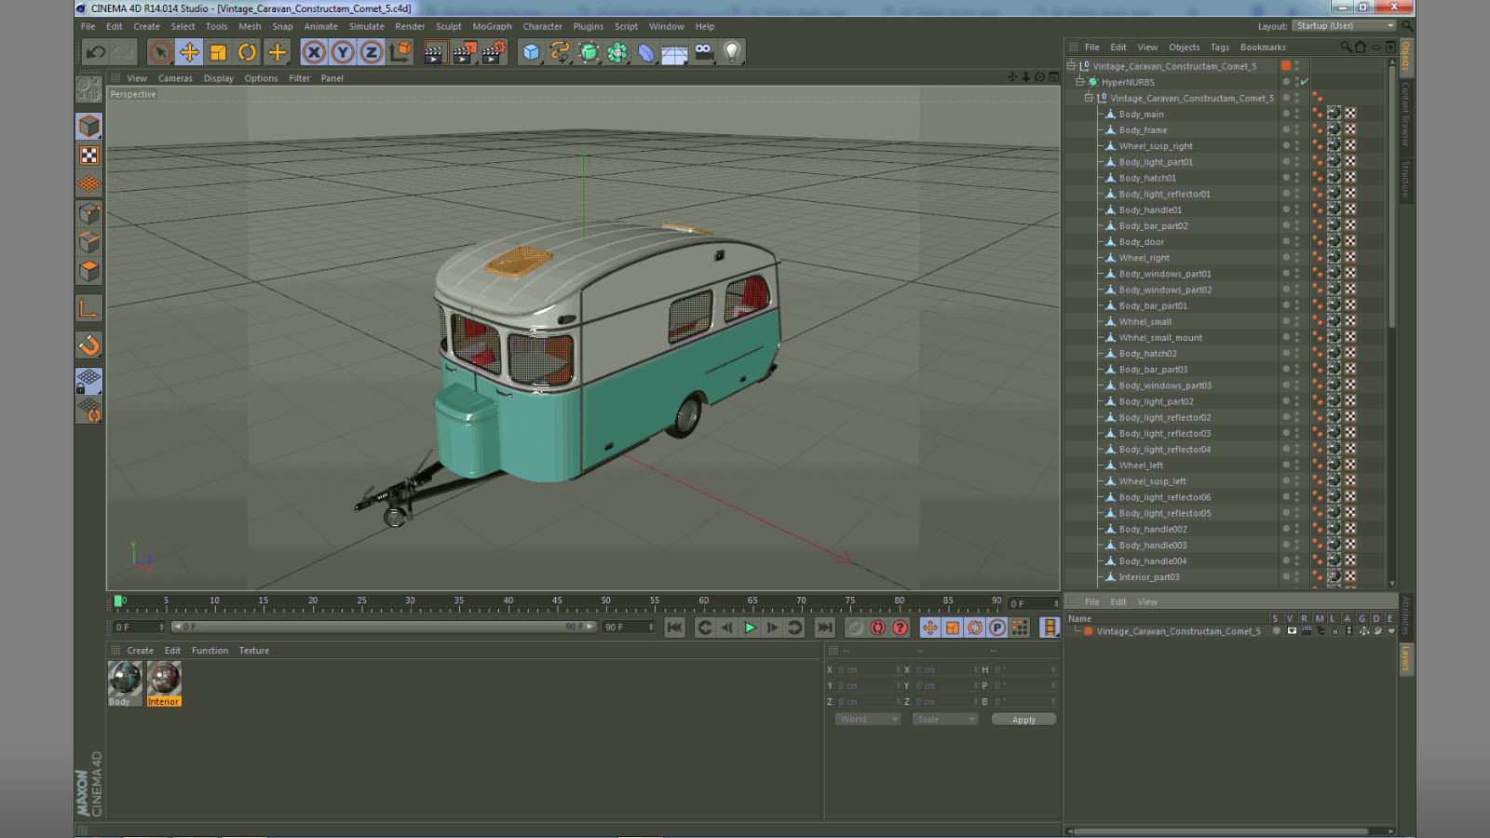Switch to Texture mode
Image resolution: width=1490 pixels, height=838 pixels.
coord(89,155)
